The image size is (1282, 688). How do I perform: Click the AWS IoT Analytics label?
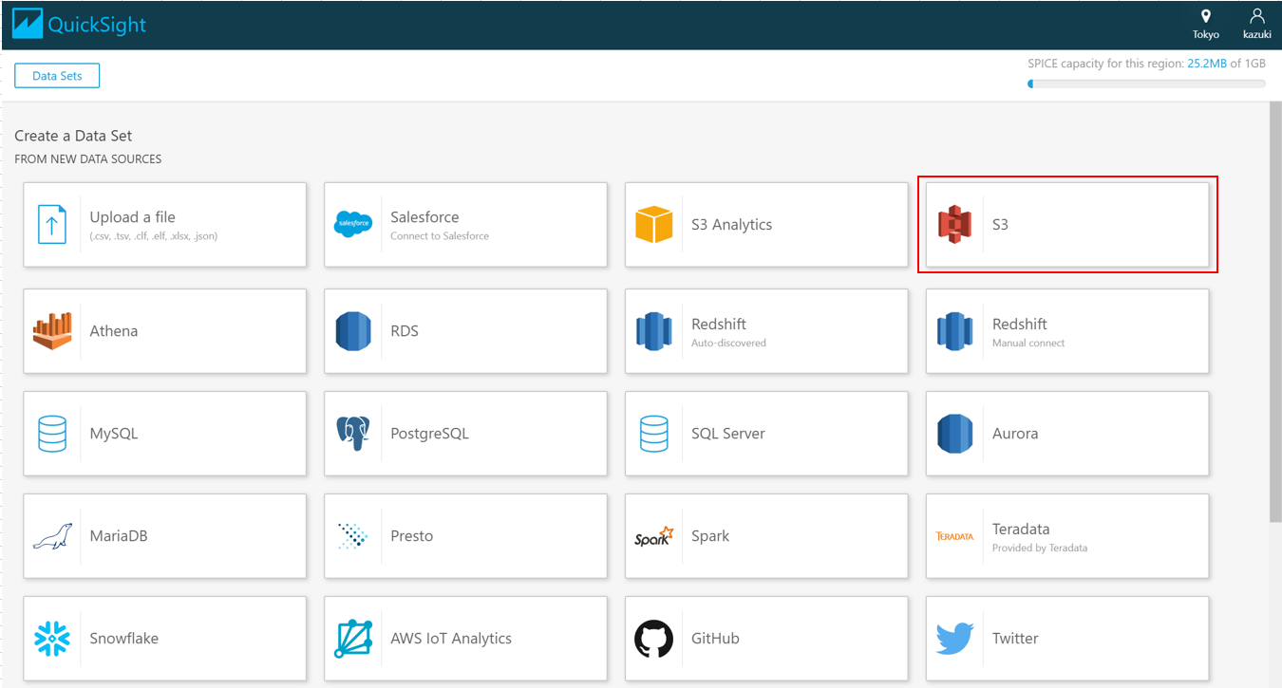point(451,639)
